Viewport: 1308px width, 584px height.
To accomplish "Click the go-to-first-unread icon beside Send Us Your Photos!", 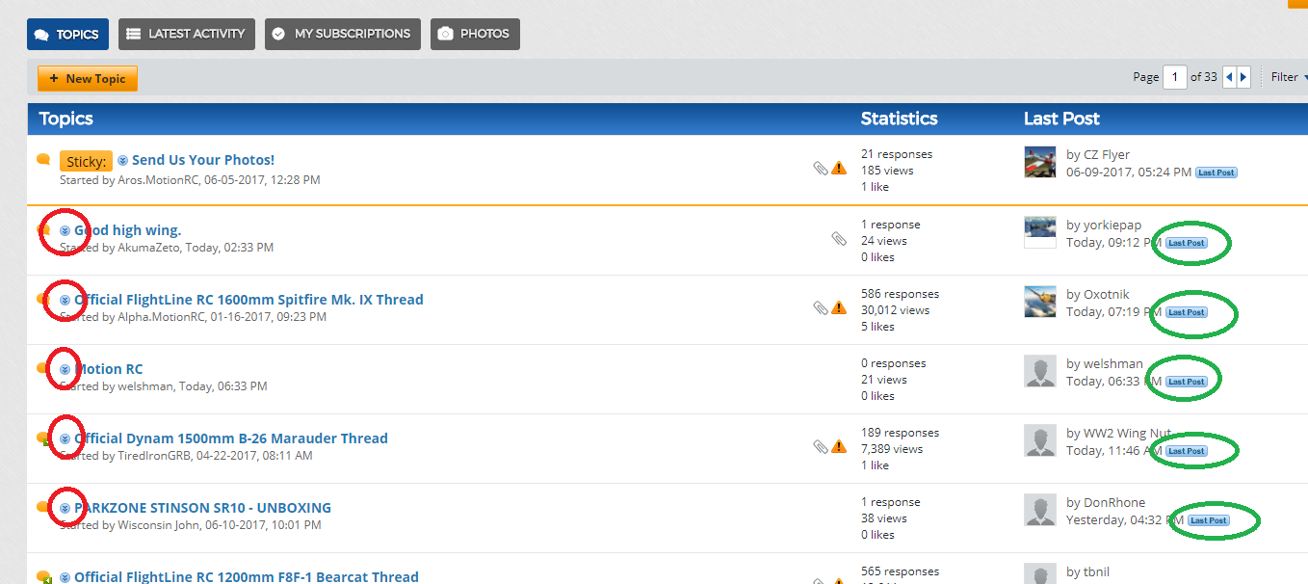I will tap(122, 160).
